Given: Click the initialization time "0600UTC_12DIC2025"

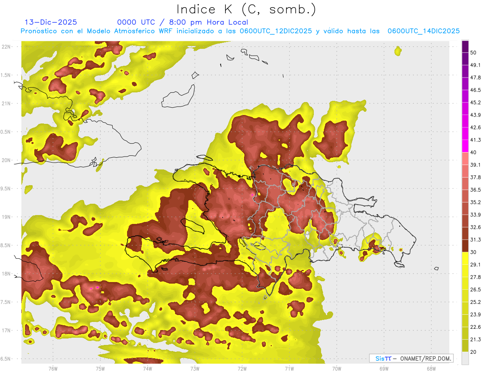Looking at the screenshot, I should click(276, 31).
